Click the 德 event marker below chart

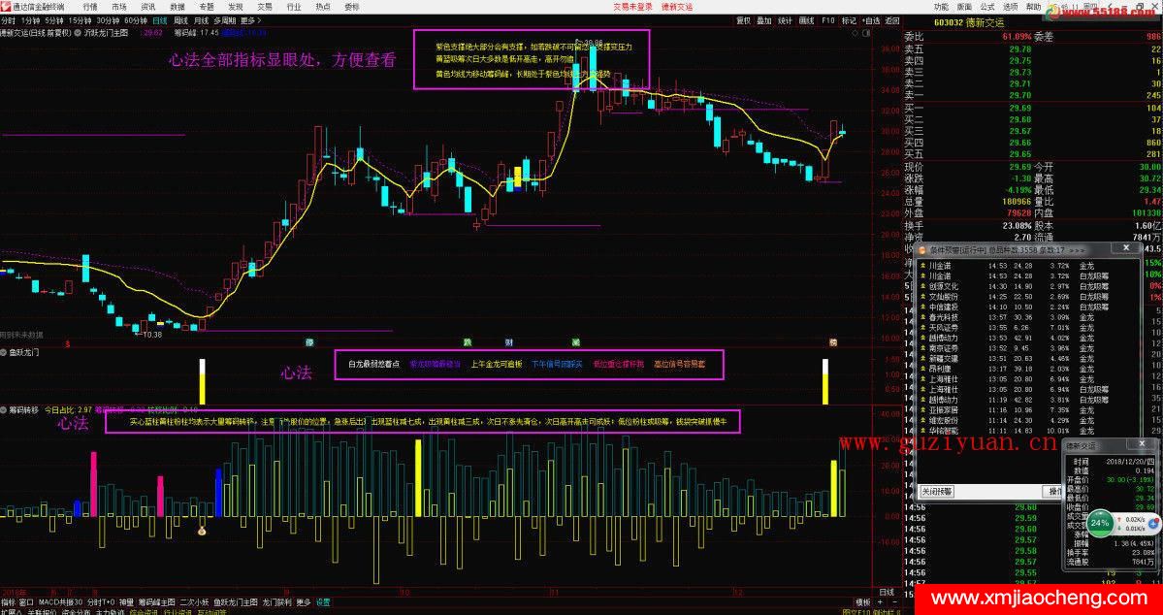[x=310, y=342]
